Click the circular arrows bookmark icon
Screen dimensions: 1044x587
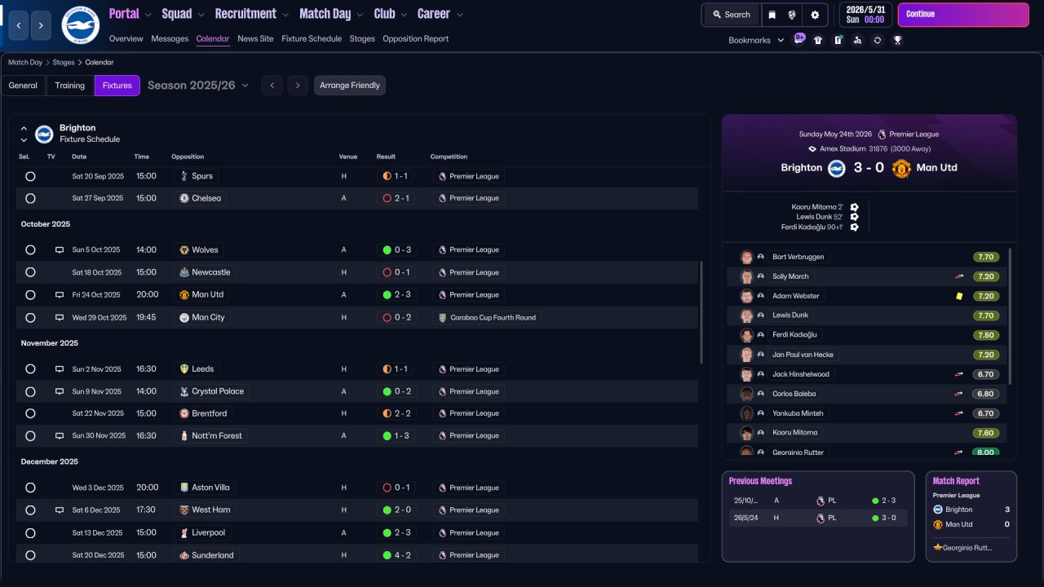tap(878, 40)
